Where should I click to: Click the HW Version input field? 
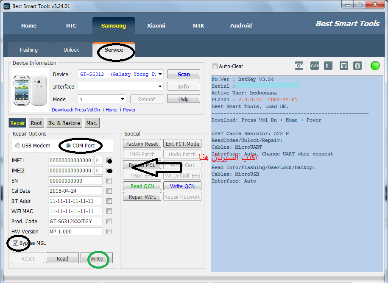(x=75, y=231)
